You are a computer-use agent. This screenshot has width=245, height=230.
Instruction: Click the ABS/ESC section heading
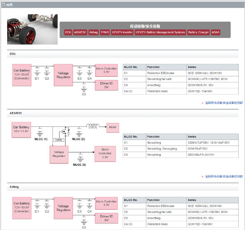click(x=16, y=113)
